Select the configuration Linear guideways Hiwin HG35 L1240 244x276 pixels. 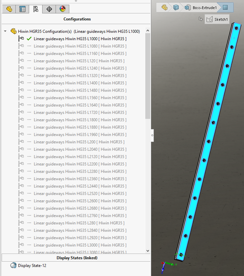point(80,68)
